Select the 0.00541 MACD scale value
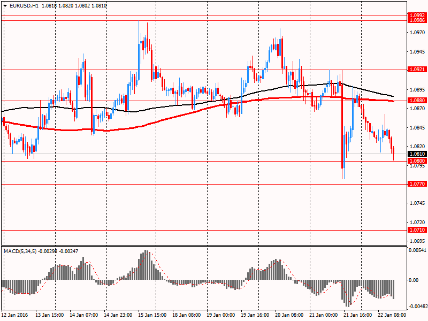The width and height of the screenshot is (428, 321). 418,250
